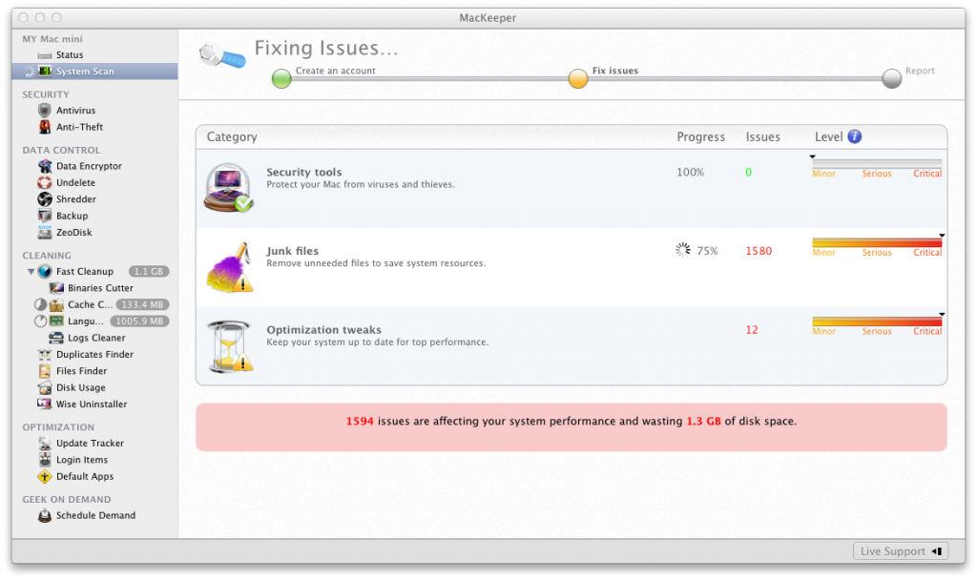Click the green Create an account step
977x580 pixels.
tap(281, 78)
